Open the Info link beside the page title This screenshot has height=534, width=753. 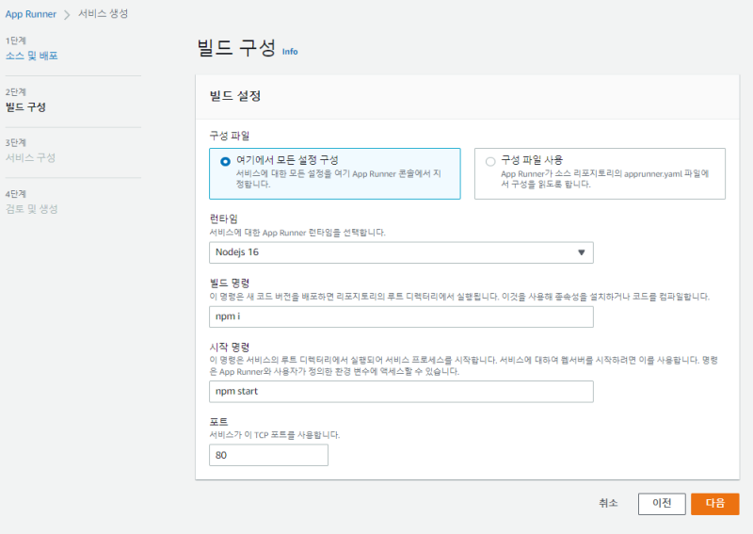click(290, 52)
